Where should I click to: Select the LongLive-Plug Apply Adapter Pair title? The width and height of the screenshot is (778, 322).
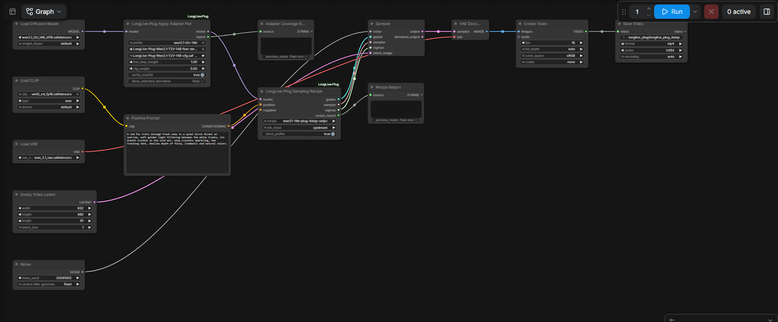(161, 24)
